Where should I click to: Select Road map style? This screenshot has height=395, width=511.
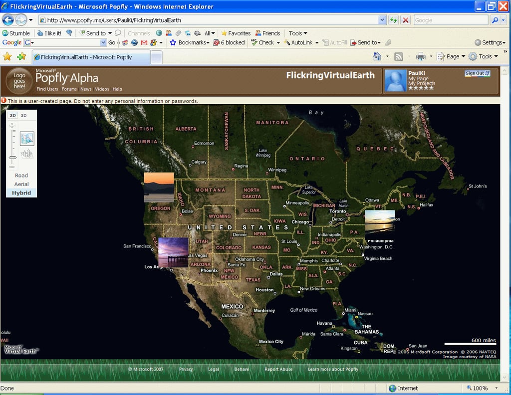[21, 176]
